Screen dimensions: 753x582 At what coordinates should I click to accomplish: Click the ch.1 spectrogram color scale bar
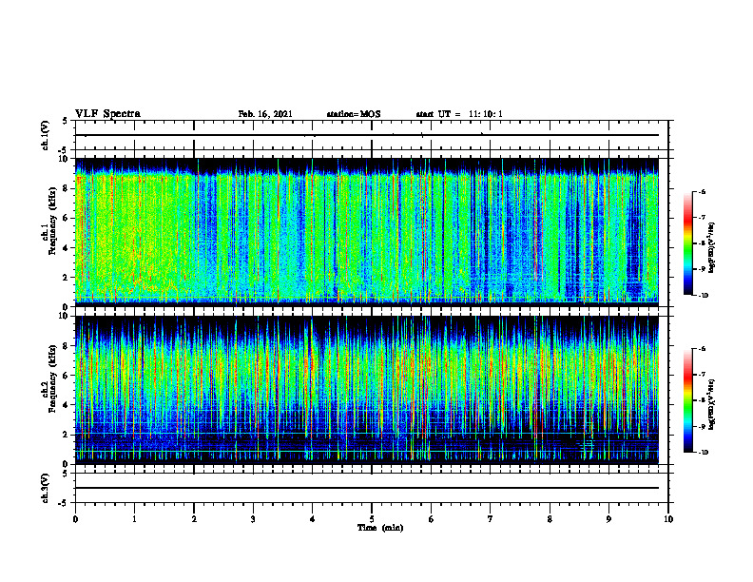(x=688, y=243)
